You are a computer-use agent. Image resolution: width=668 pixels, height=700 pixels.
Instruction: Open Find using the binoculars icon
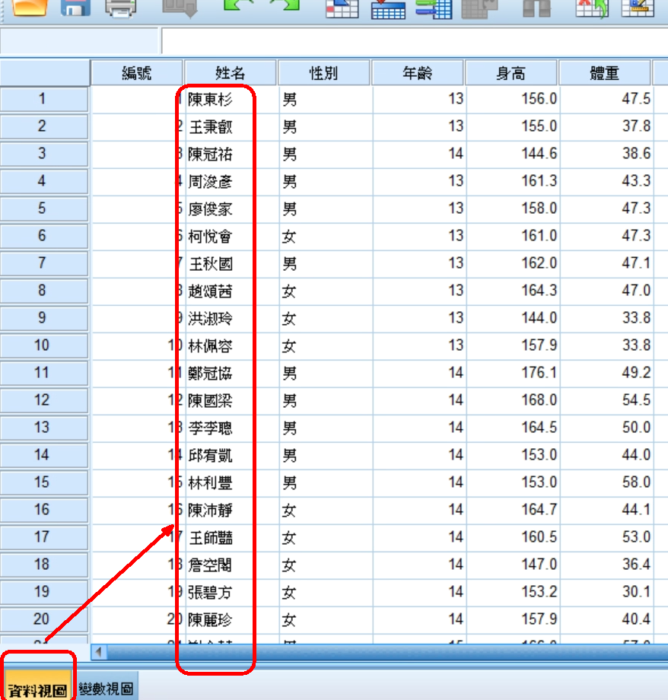pyautogui.click(x=536, y=8)
